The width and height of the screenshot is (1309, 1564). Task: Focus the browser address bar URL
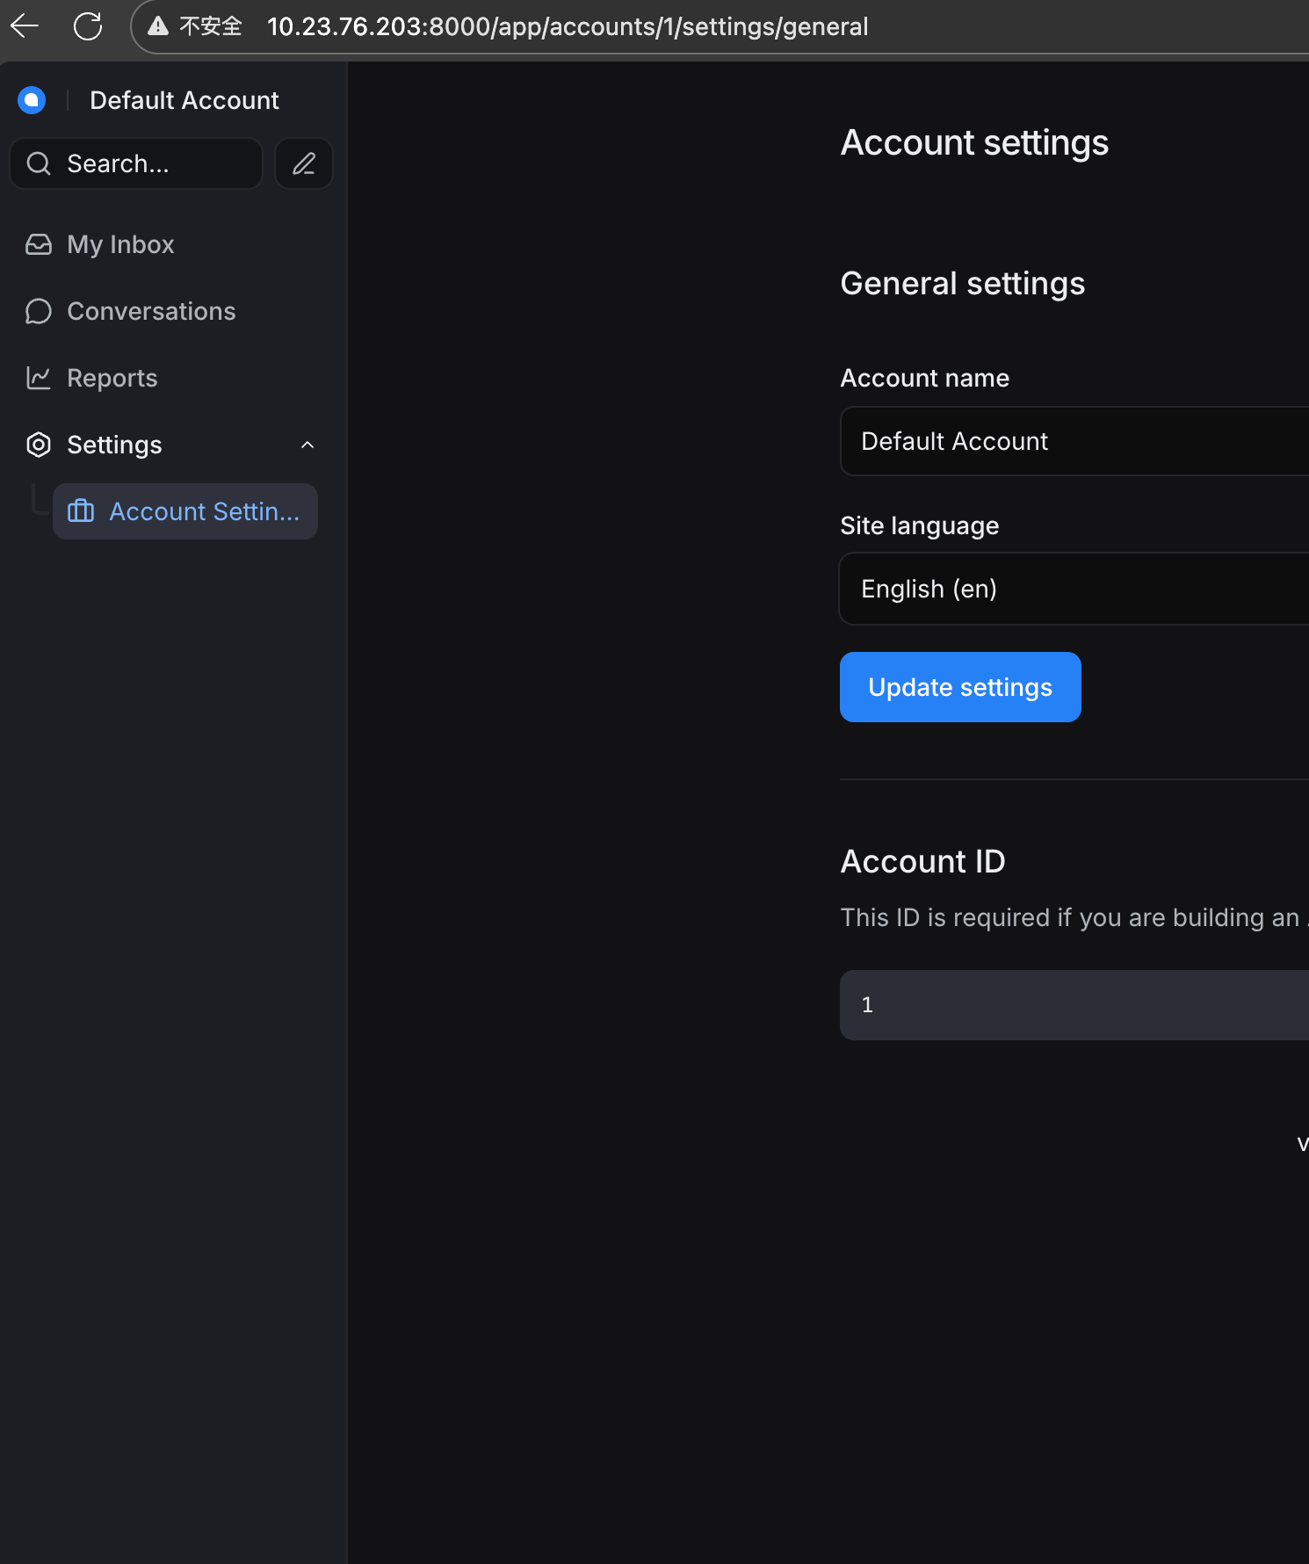click(567, 26)
